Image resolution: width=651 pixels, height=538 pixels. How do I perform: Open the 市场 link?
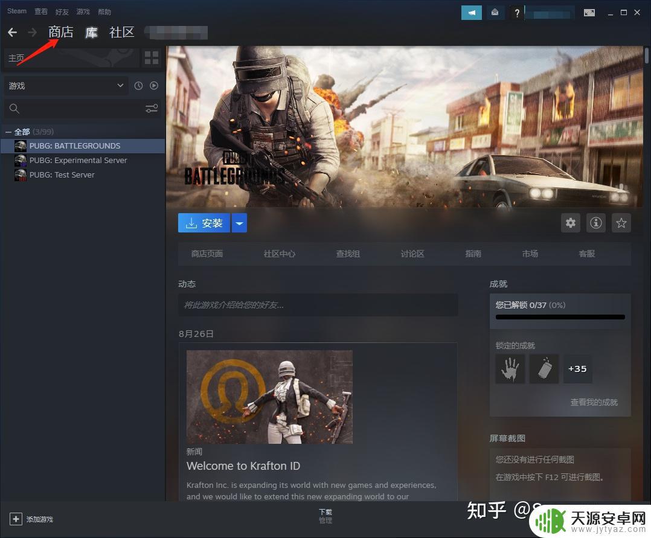click(x=530, y=254)
